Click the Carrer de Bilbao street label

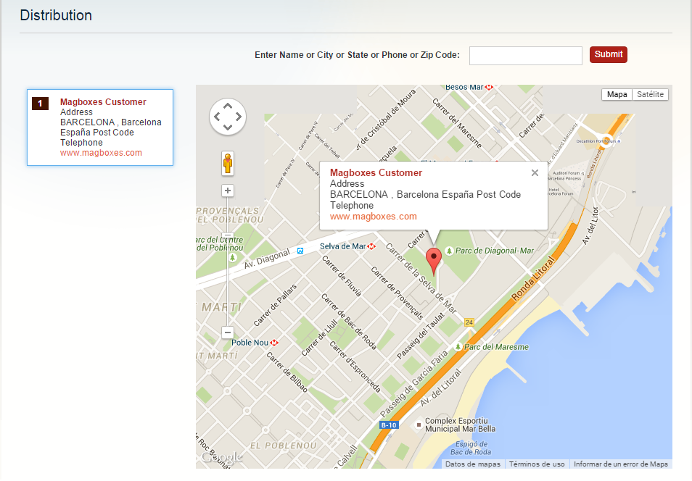pos(287,372)
